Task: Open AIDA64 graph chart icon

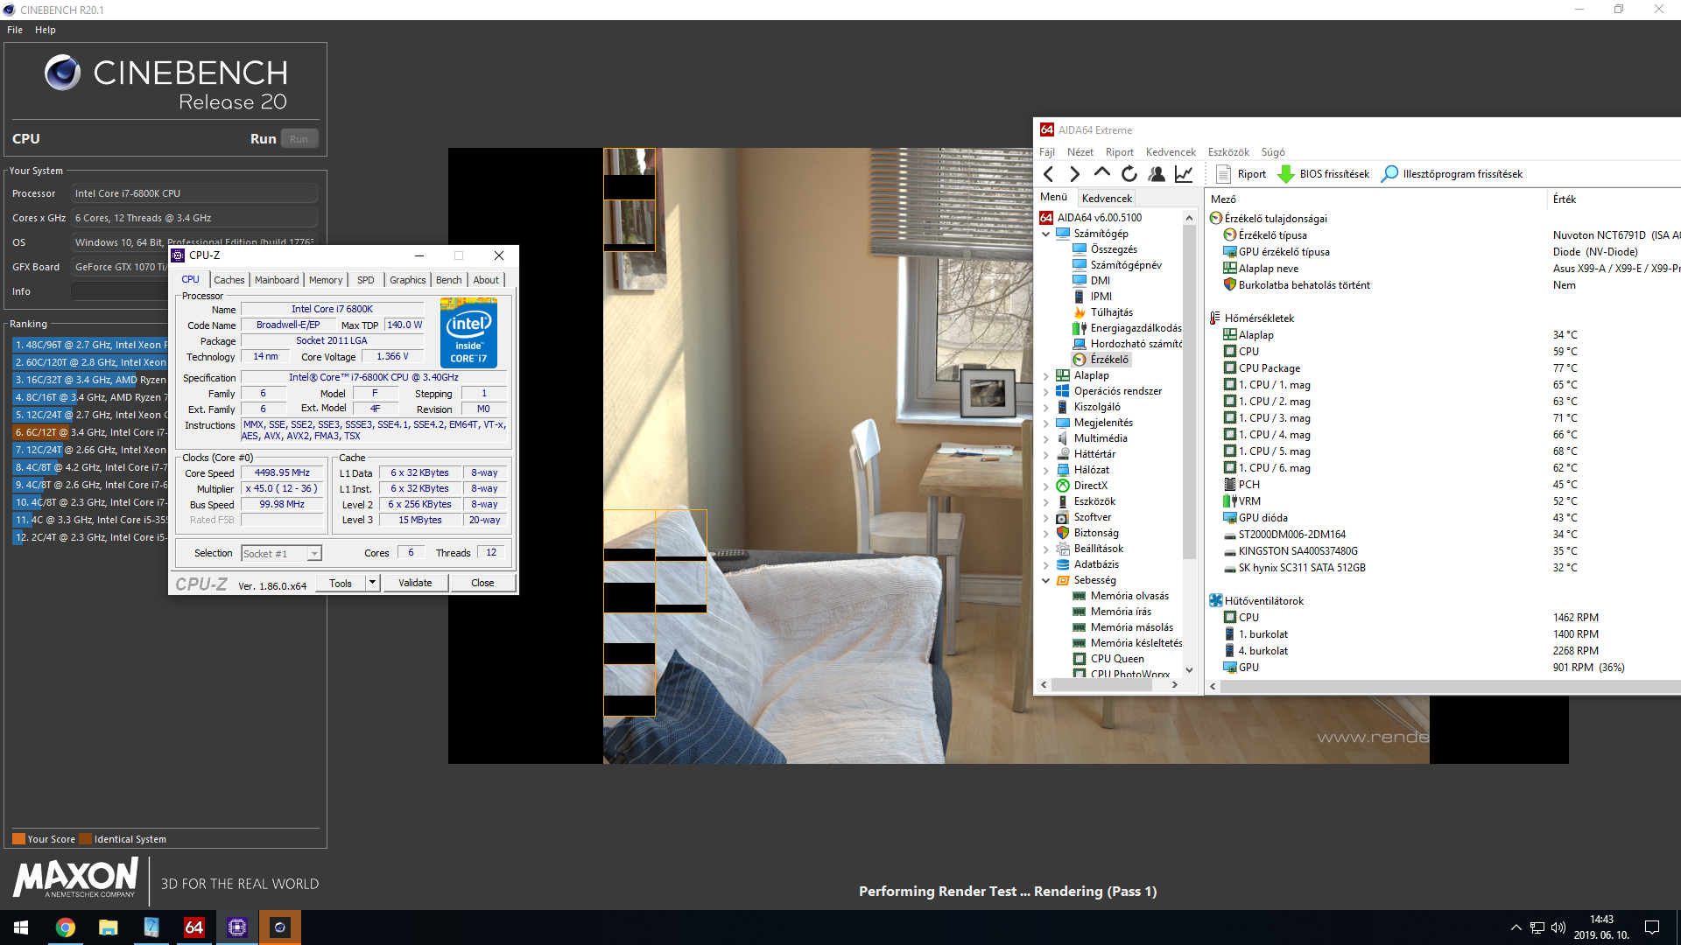Action: coord(1184,174)
